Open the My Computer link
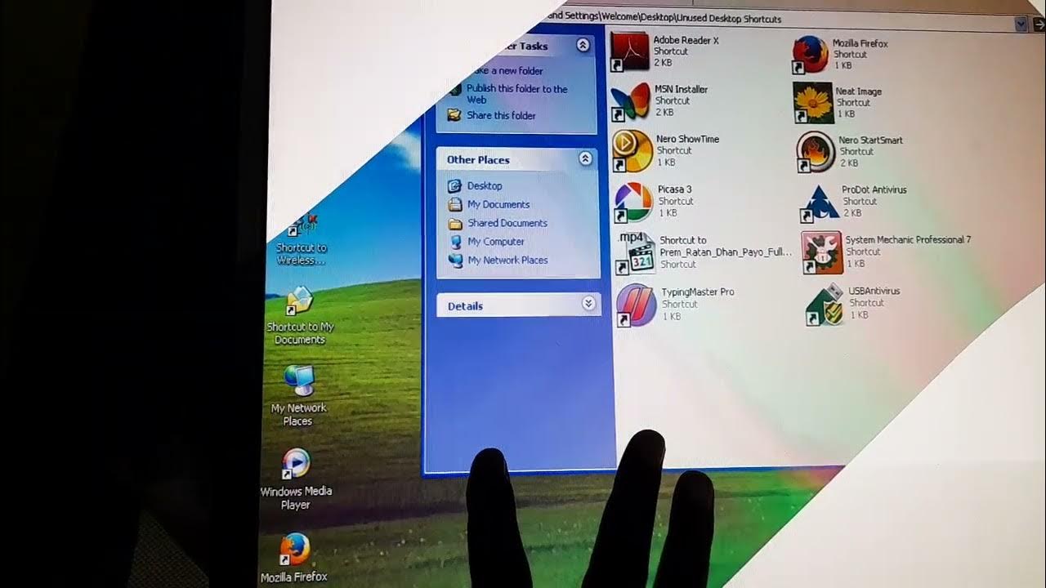This screenshot has width=1046, height=588. click(x=496, y=242)
